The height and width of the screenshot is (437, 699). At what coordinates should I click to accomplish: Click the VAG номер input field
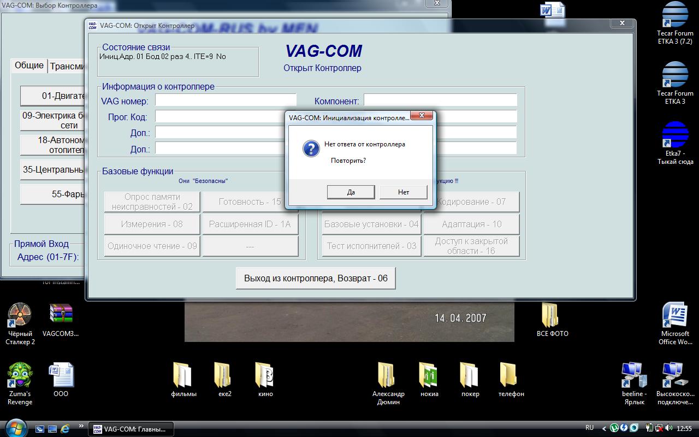point(226,101)
